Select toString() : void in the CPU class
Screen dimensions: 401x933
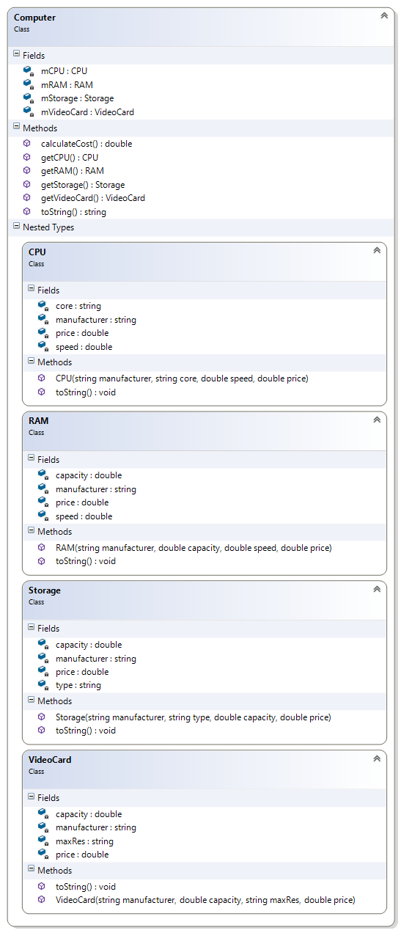(x=86, y=392)
